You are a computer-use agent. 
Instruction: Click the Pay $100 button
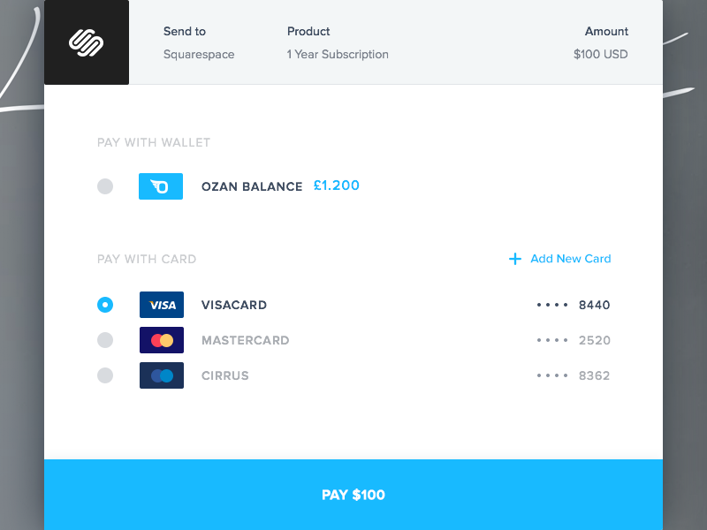353,495
